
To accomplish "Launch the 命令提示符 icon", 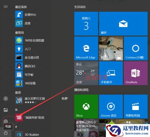I will click(19, 58).
